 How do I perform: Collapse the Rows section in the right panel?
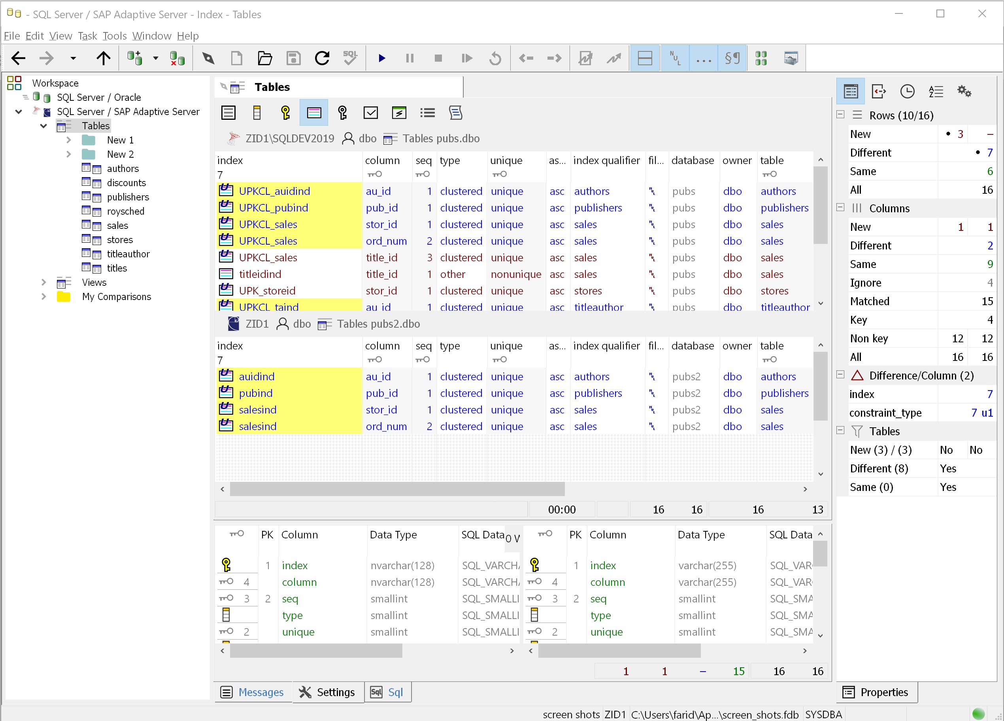tap(840, 115)
